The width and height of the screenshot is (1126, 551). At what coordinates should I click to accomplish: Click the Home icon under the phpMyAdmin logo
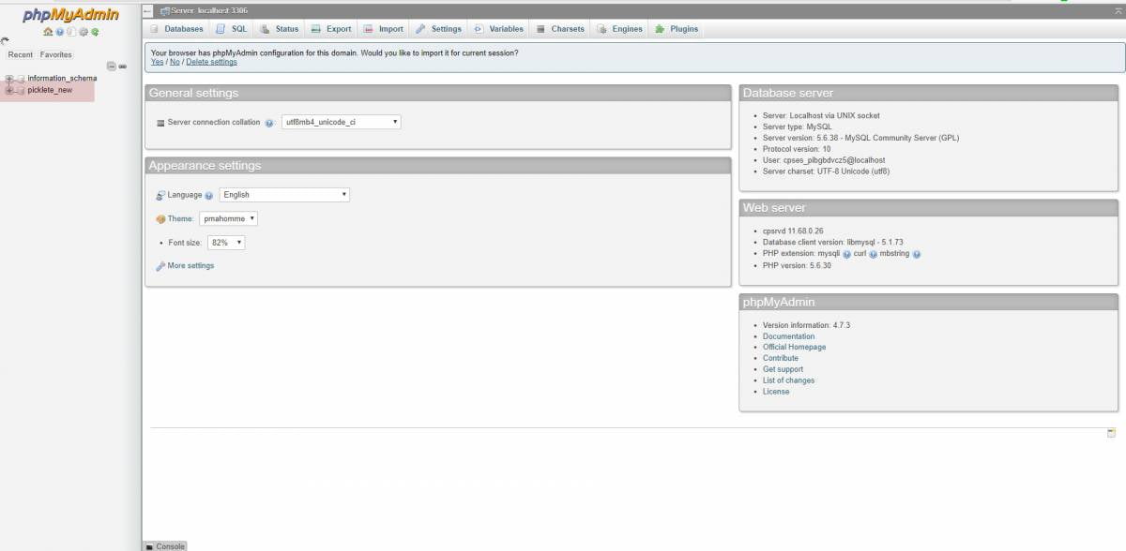(x=48, y=32)
